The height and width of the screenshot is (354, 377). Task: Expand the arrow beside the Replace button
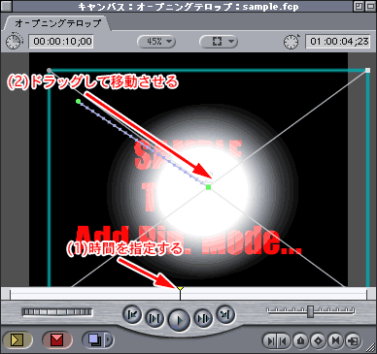[x=109, y=340]
